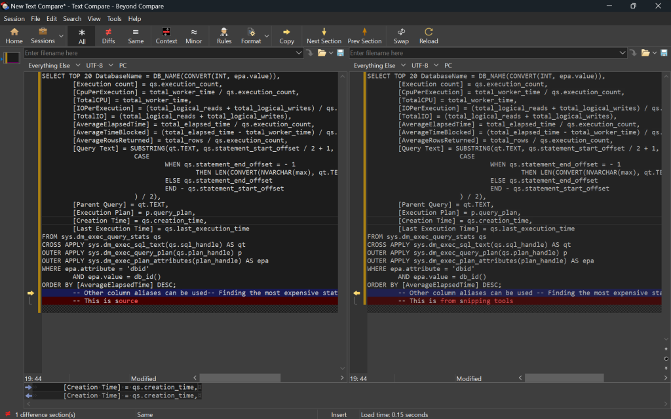Click the Minor toolbar button

[x=194, y=35]
